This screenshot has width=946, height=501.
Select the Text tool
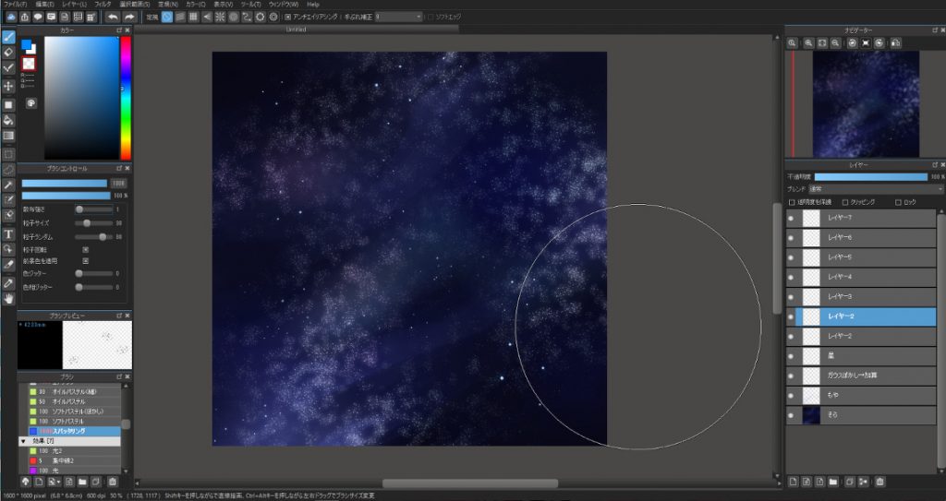click(8, 234)
